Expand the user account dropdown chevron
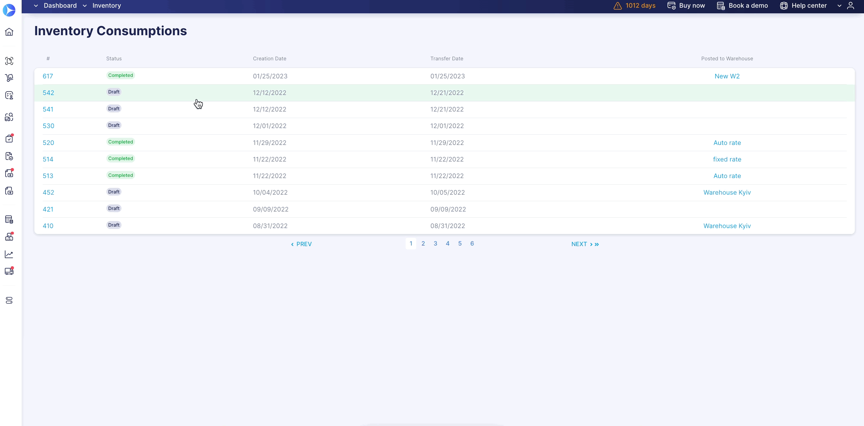Screen dimensions: 864x426 [839, 6]
